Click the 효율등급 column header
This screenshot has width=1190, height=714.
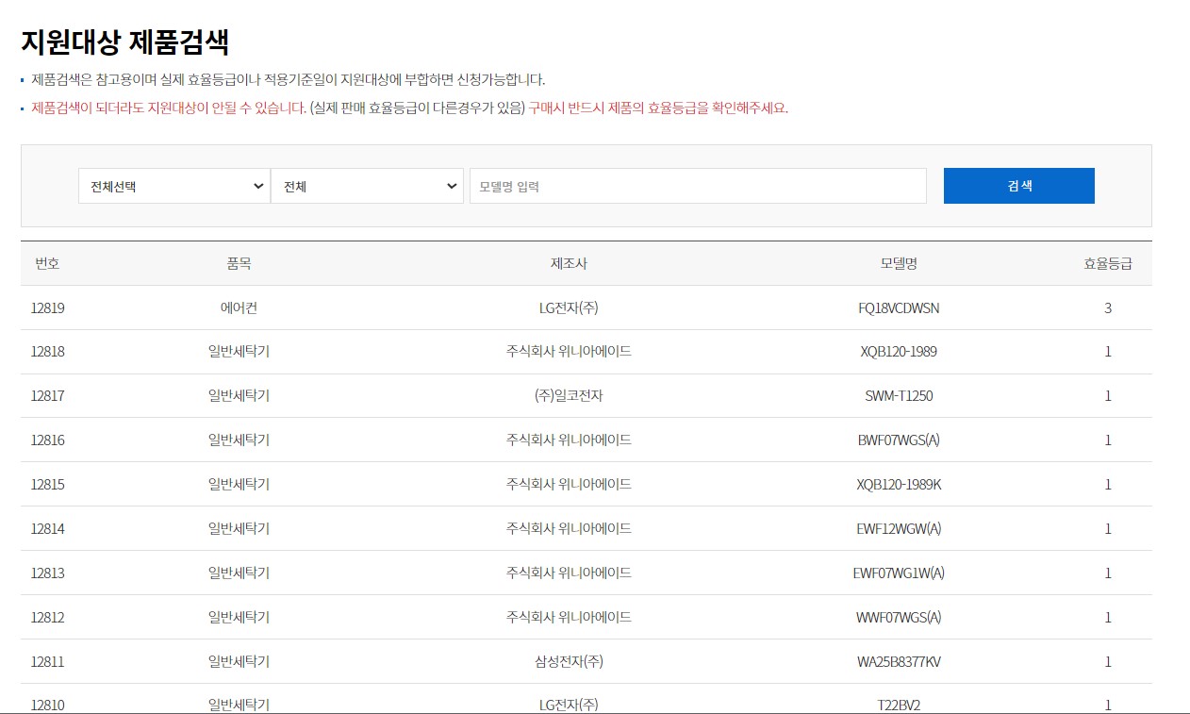[1108, 263]
